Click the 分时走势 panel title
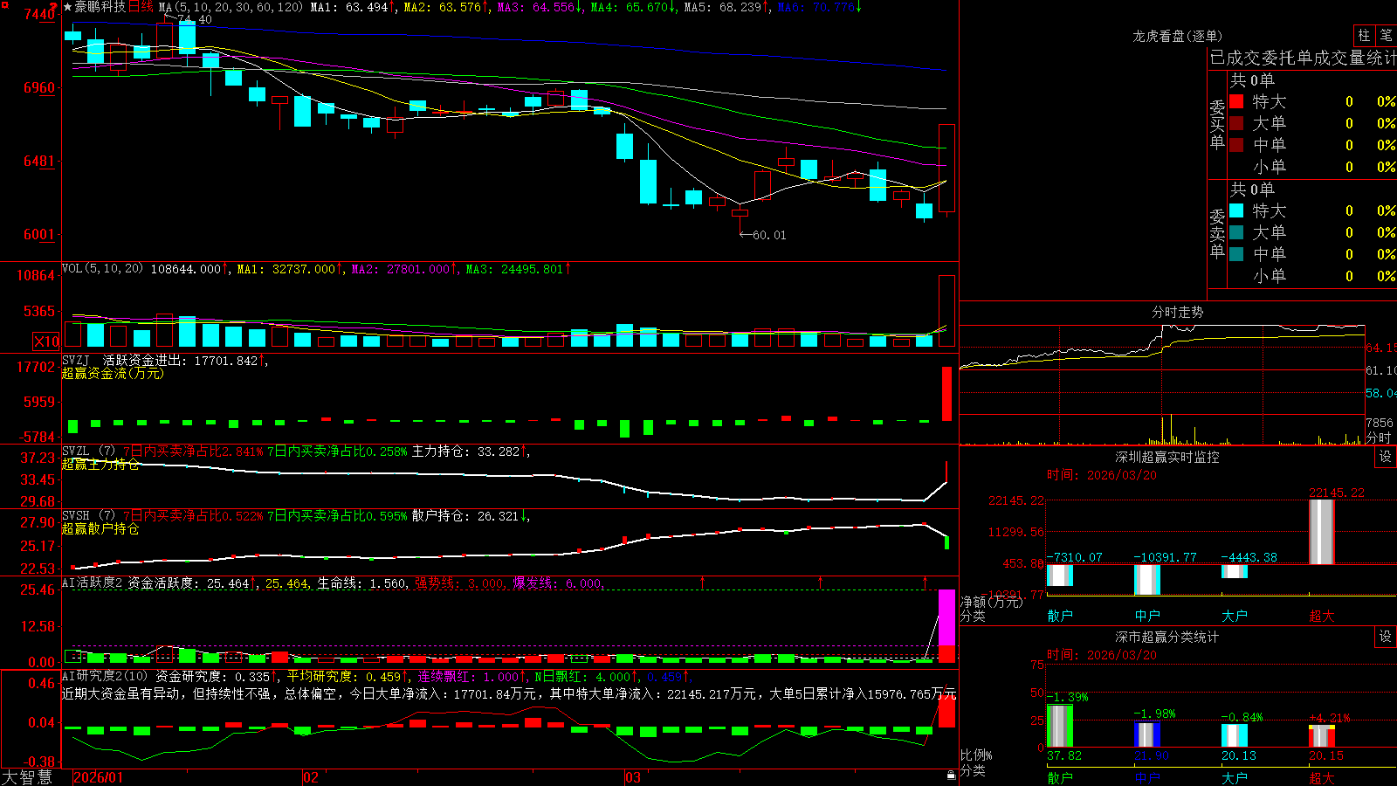This screenshot has width=1397, height=786. [1177, 312]
